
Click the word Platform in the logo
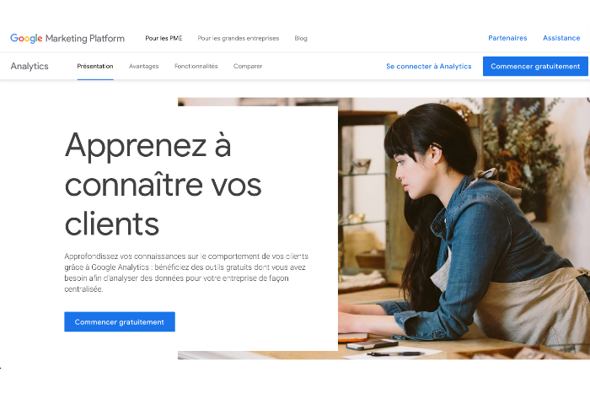tap(107, 38)
